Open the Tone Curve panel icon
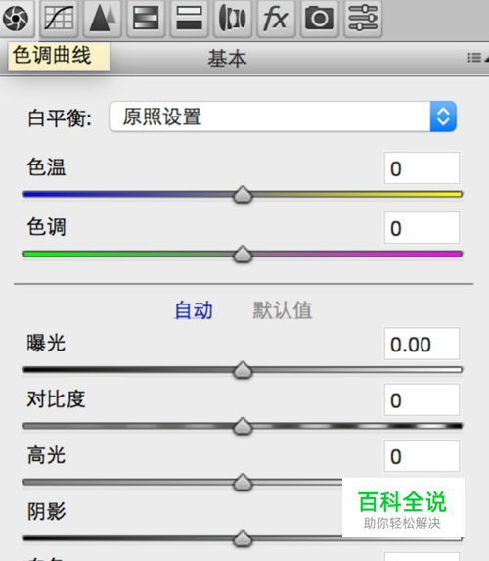 coord(59,18)
